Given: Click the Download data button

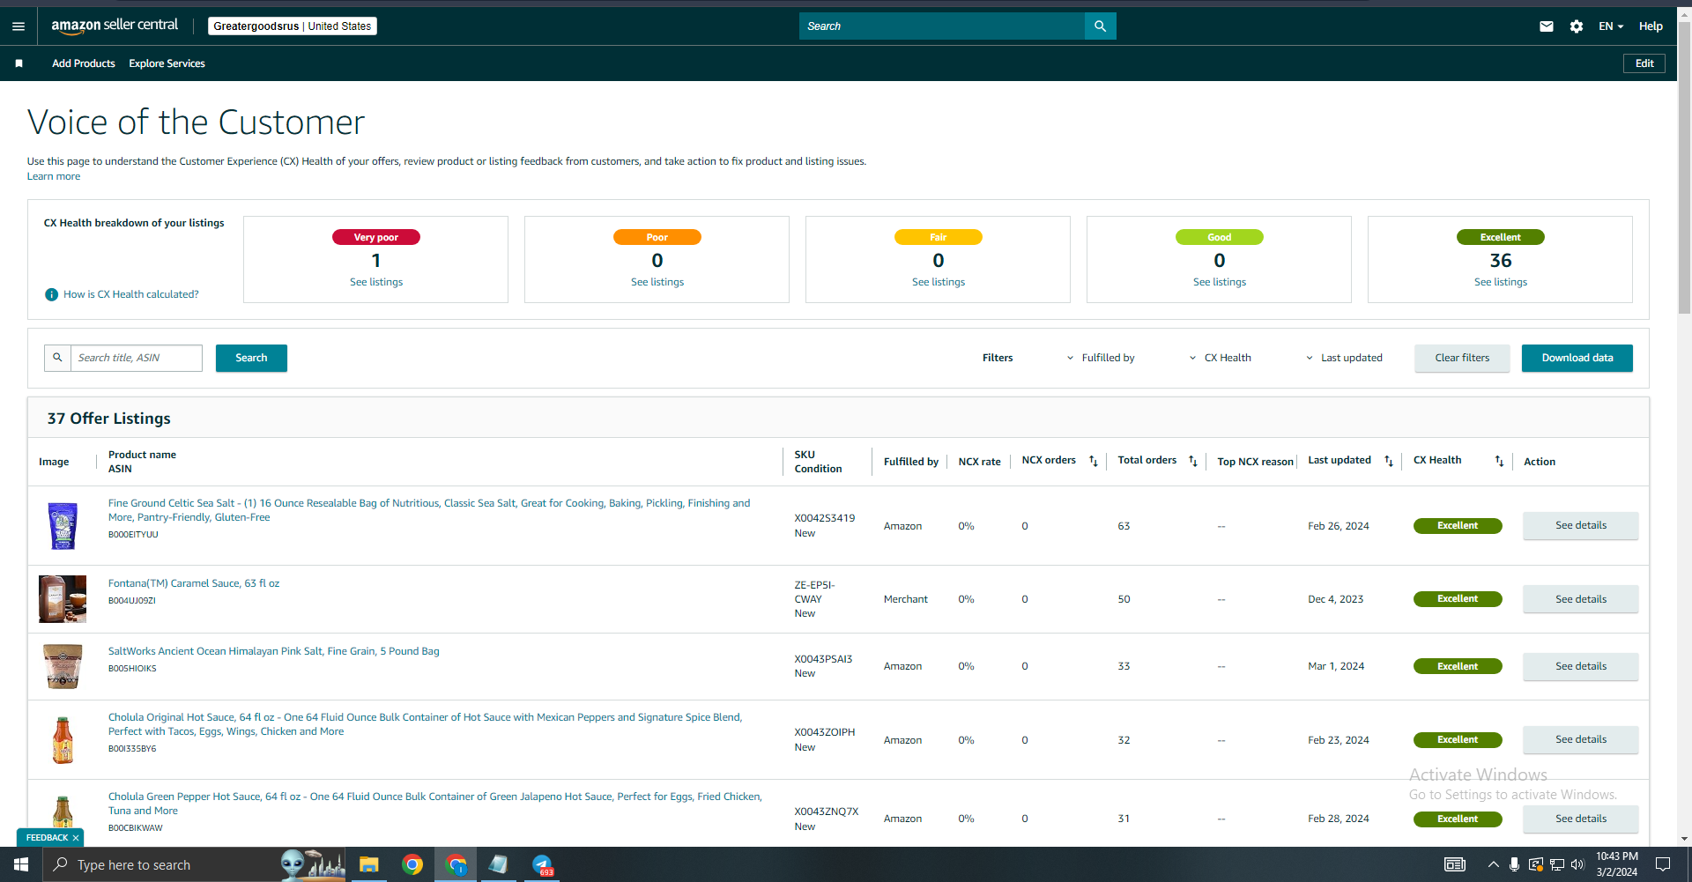Looking at the screenshot, I should tap(1577, 358).
